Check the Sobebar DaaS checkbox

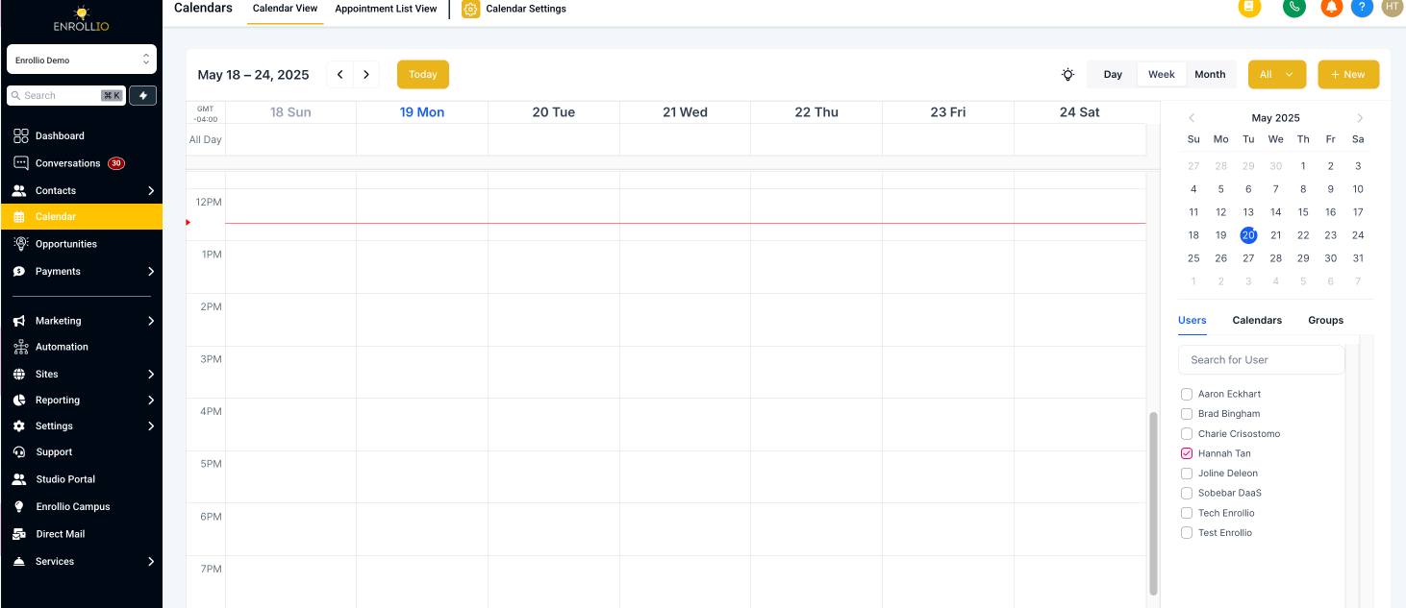point(1187,493)
